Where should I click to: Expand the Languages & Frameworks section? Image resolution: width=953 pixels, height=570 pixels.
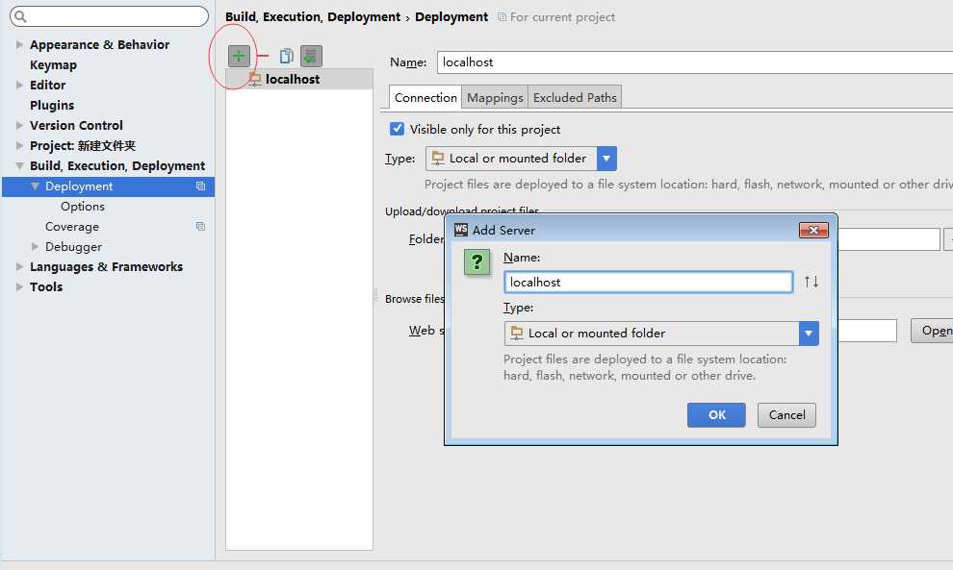[19, 267]
